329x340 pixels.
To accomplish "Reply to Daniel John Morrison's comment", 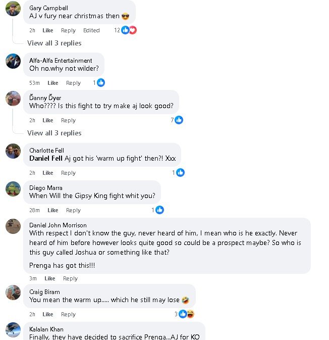I will (70, 278).
